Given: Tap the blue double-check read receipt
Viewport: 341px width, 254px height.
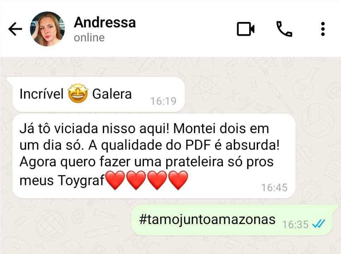Looking at the screenshot, I should pyautogui.click(x=319, y=224).
